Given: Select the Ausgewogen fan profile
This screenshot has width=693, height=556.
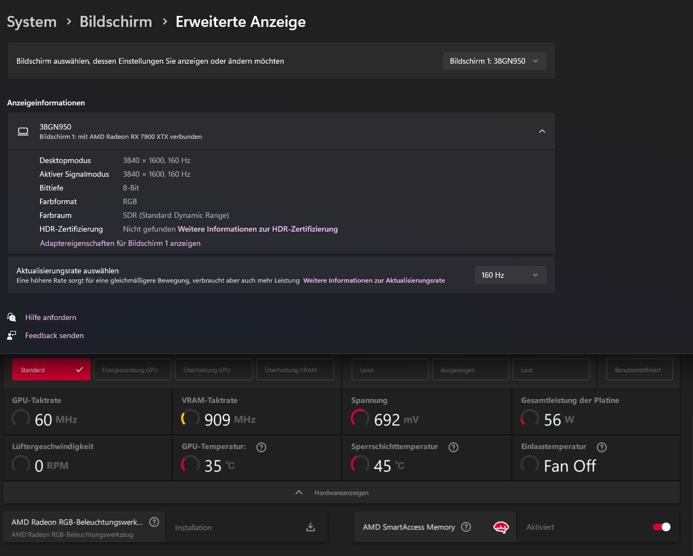Looking at the screenshot, I should point(471,369).
